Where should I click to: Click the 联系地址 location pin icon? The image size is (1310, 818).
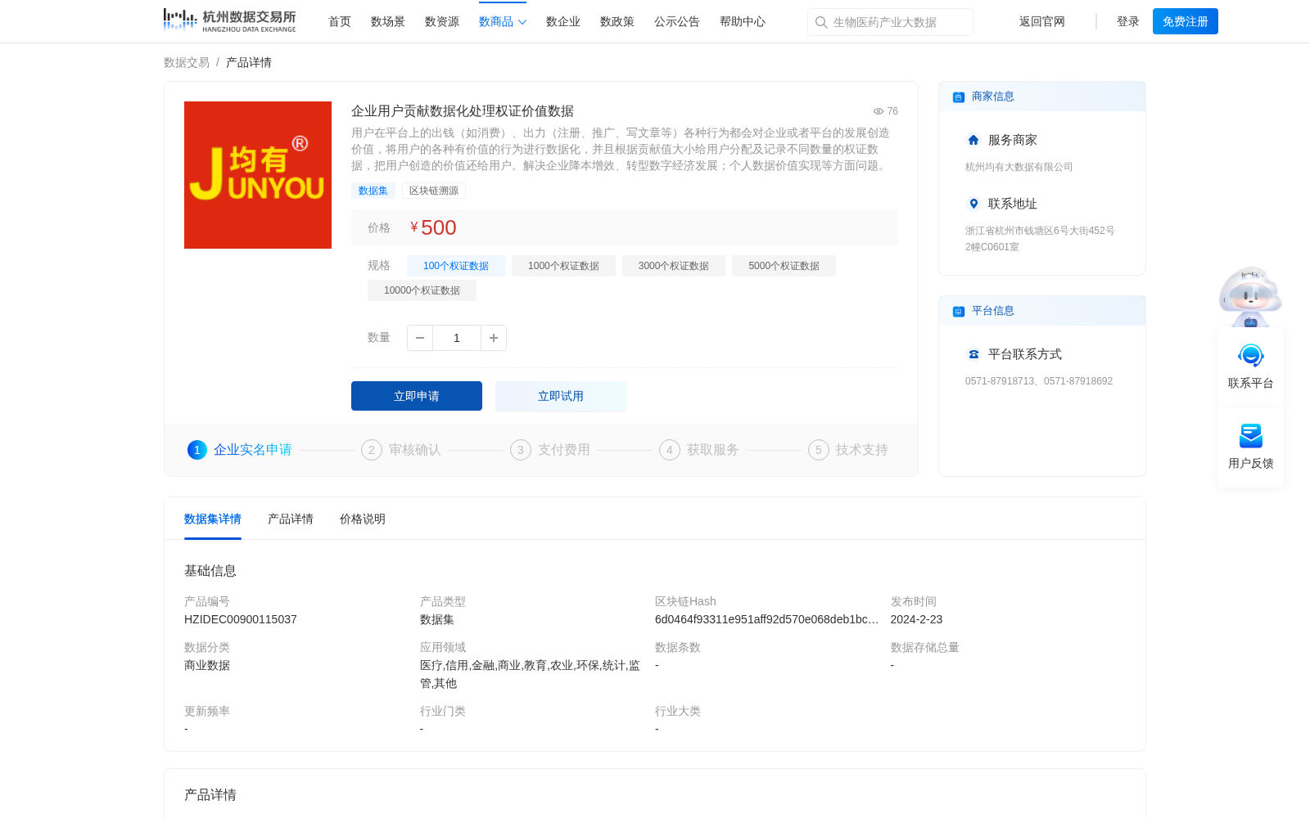(973, 204)
